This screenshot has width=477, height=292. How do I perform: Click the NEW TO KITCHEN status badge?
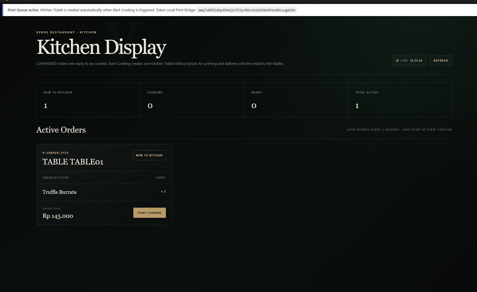tap(149, 155)
